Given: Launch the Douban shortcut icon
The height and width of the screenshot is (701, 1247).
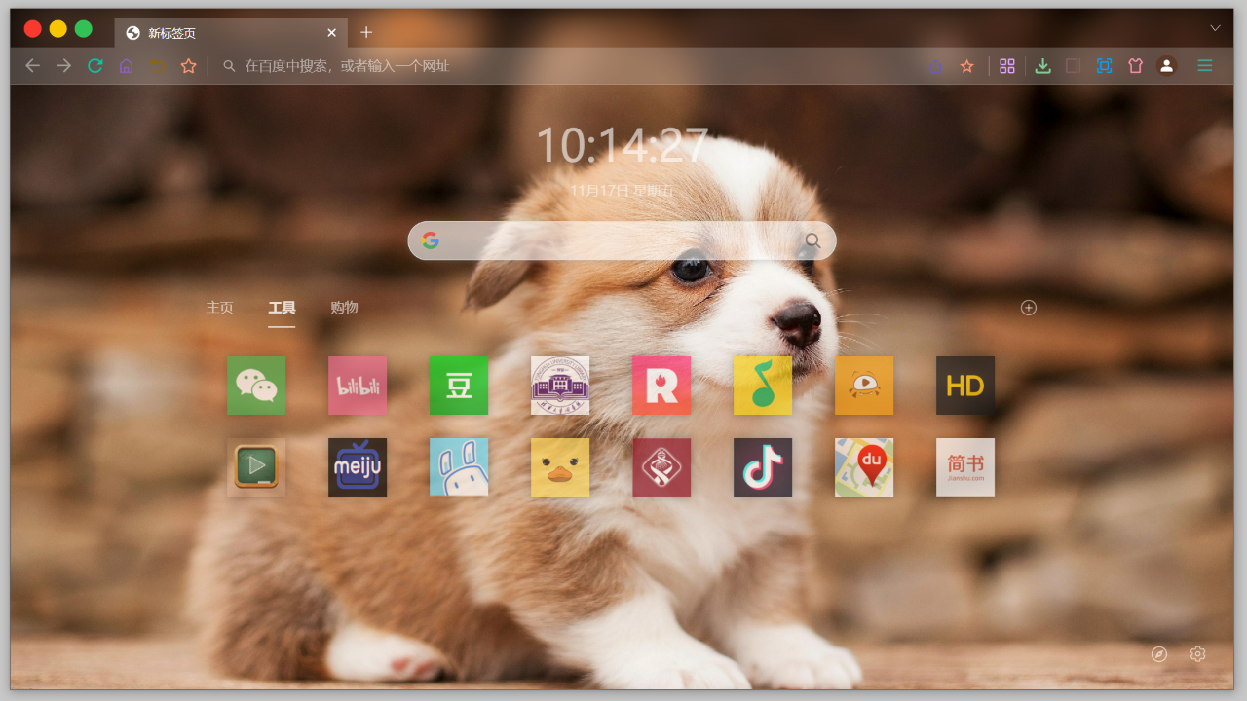Looking at the screenshot, I should tap(459, 386).
